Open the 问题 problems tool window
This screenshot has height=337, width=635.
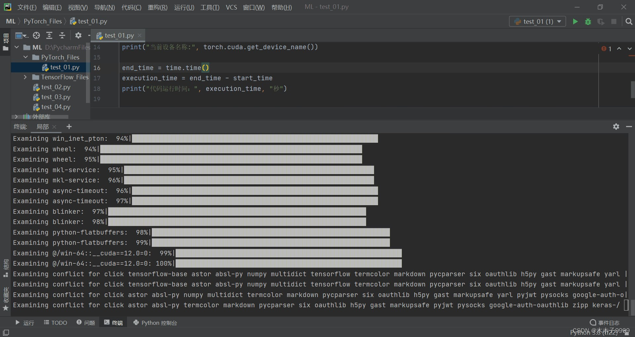(x=86, y=323)
